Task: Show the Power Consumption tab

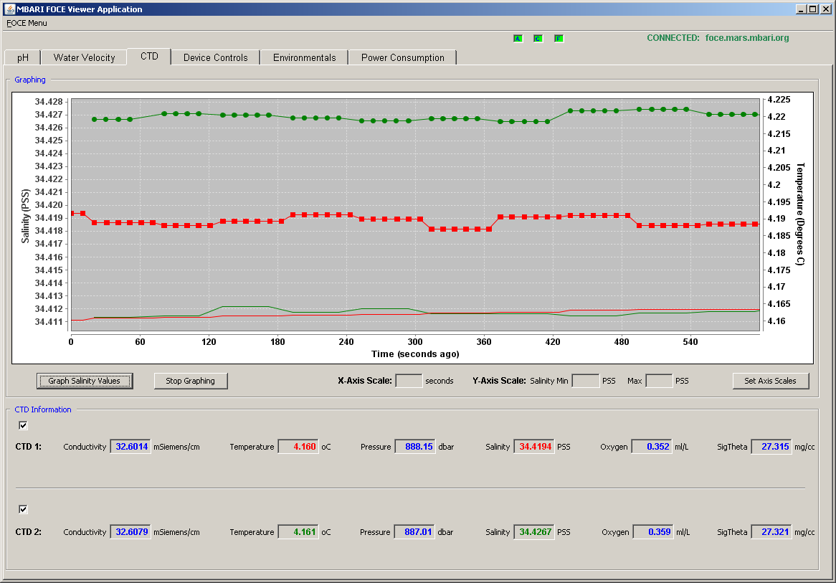Action: (x=402, y=57)
